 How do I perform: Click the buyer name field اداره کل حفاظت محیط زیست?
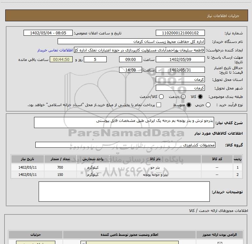pyautogui.click(x=131, y=41)
